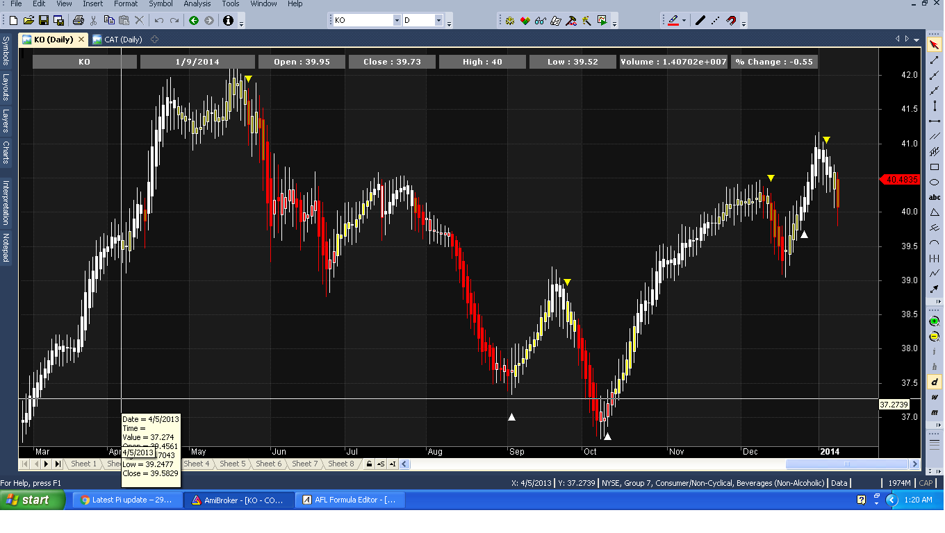Click the Copy toolbar icon
The height and width of the screenshot is (533, 945).
pos(109,21)
